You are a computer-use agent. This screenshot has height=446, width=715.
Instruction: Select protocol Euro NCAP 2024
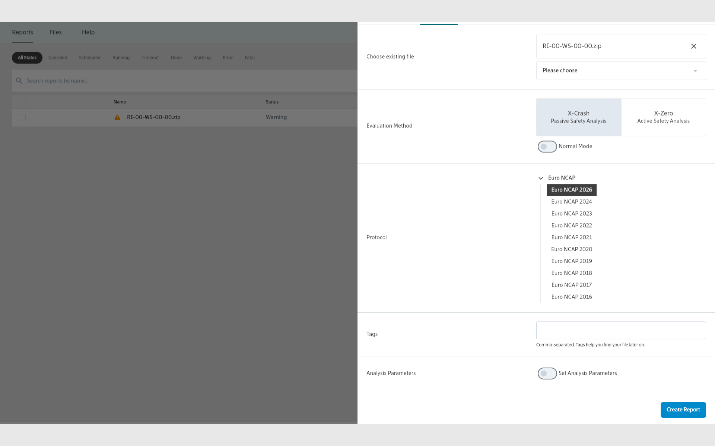[x=572, y=202]
